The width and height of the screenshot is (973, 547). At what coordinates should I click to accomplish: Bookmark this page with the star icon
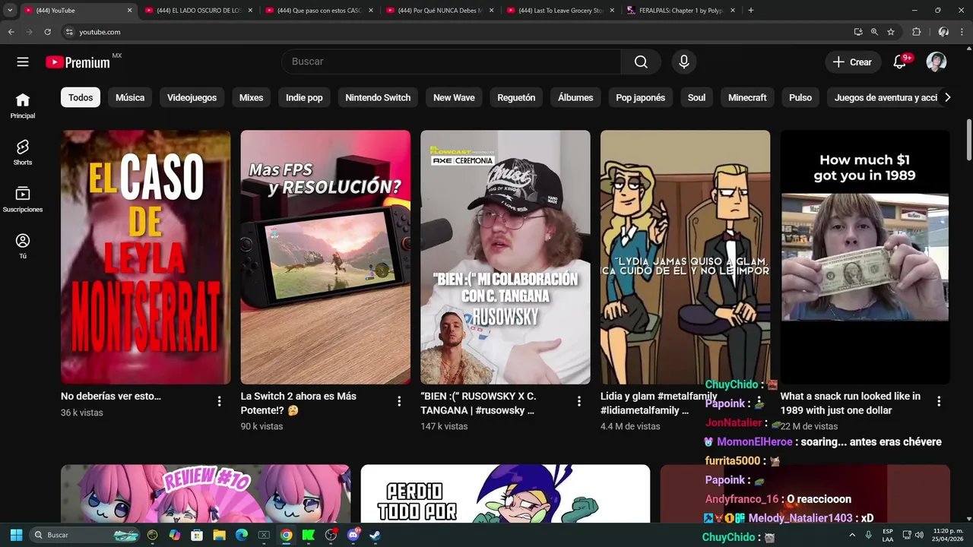click(x=891, y=32)
